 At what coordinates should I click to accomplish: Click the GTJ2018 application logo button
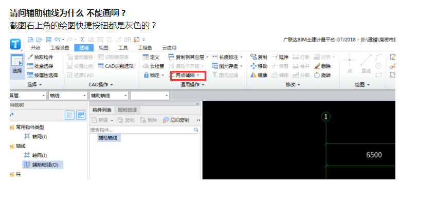pyautogui.click(x=15, y=44)
